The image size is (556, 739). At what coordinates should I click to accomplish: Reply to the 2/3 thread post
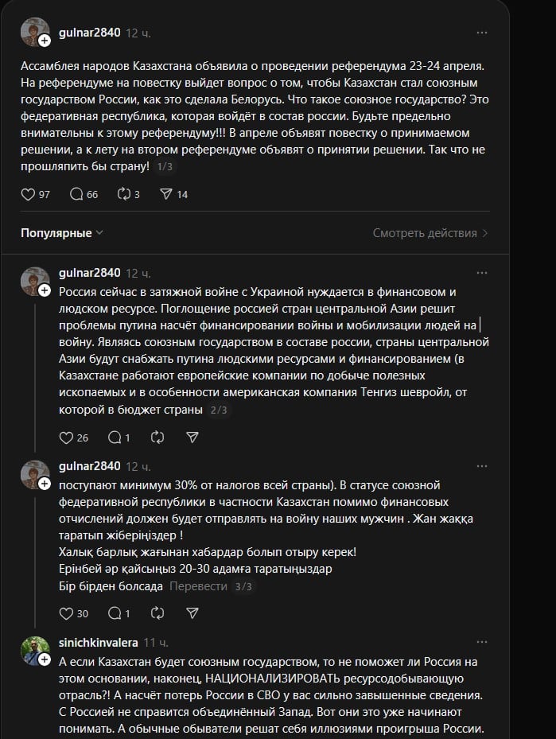coord(114,438)
